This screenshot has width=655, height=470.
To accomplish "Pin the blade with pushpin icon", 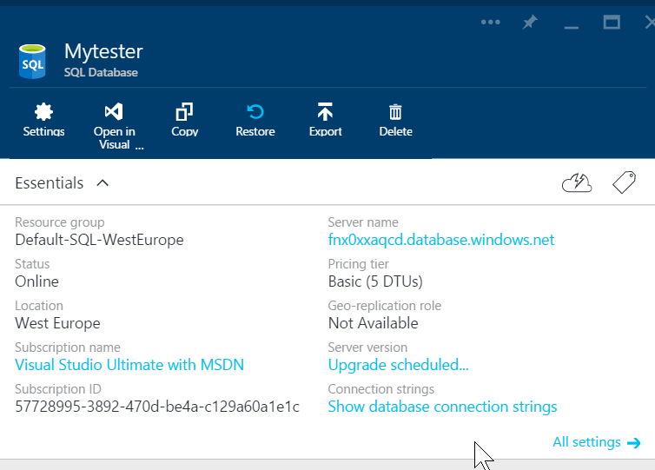I will [529, 23].
